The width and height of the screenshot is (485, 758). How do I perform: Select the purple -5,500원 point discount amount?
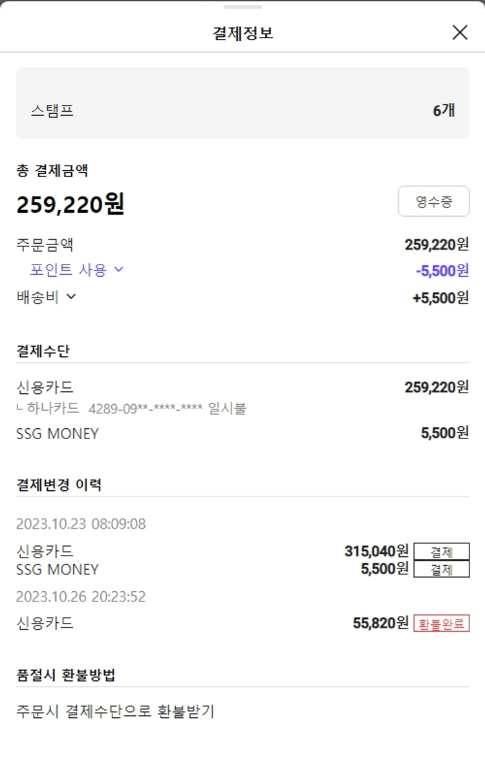pos(442,270)
